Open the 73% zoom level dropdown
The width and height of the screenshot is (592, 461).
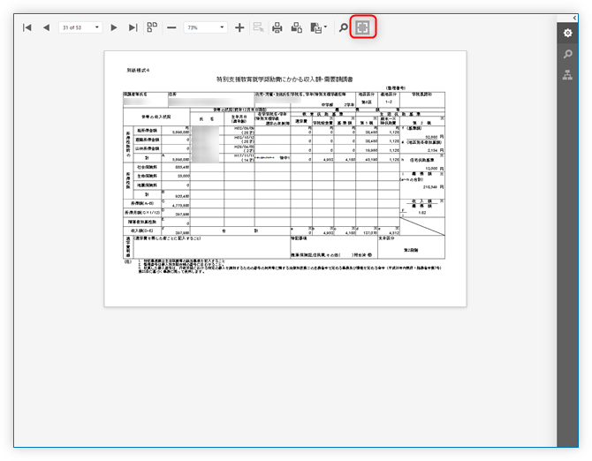pyautogui.click(x=205, y=27)
